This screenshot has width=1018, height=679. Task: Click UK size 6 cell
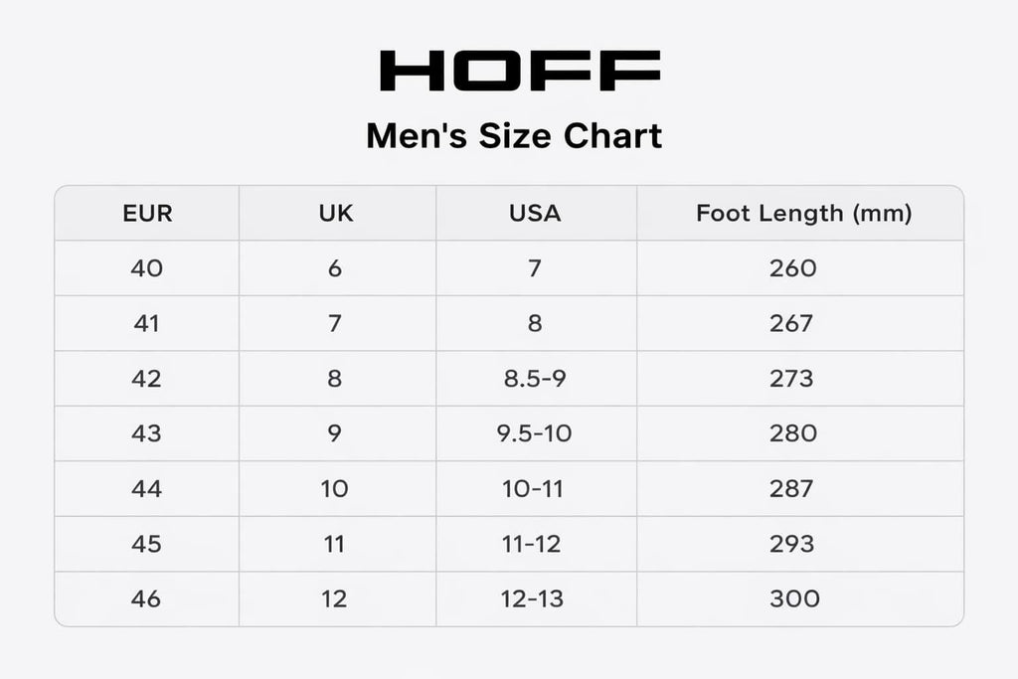click(335, 267)
